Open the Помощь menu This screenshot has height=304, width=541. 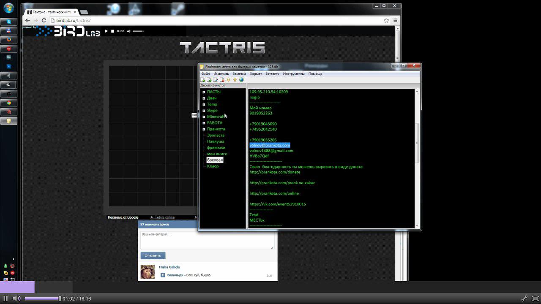pos(315,74)
